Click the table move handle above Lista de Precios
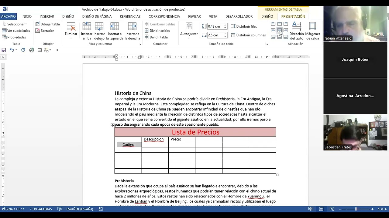Screen dimensions: 389x218 (112, 125)
